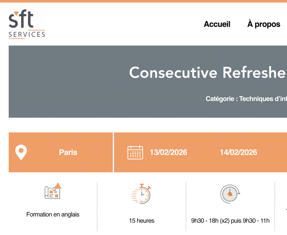Click the 9h30 - 18h schedule text

tap(230, 221)
